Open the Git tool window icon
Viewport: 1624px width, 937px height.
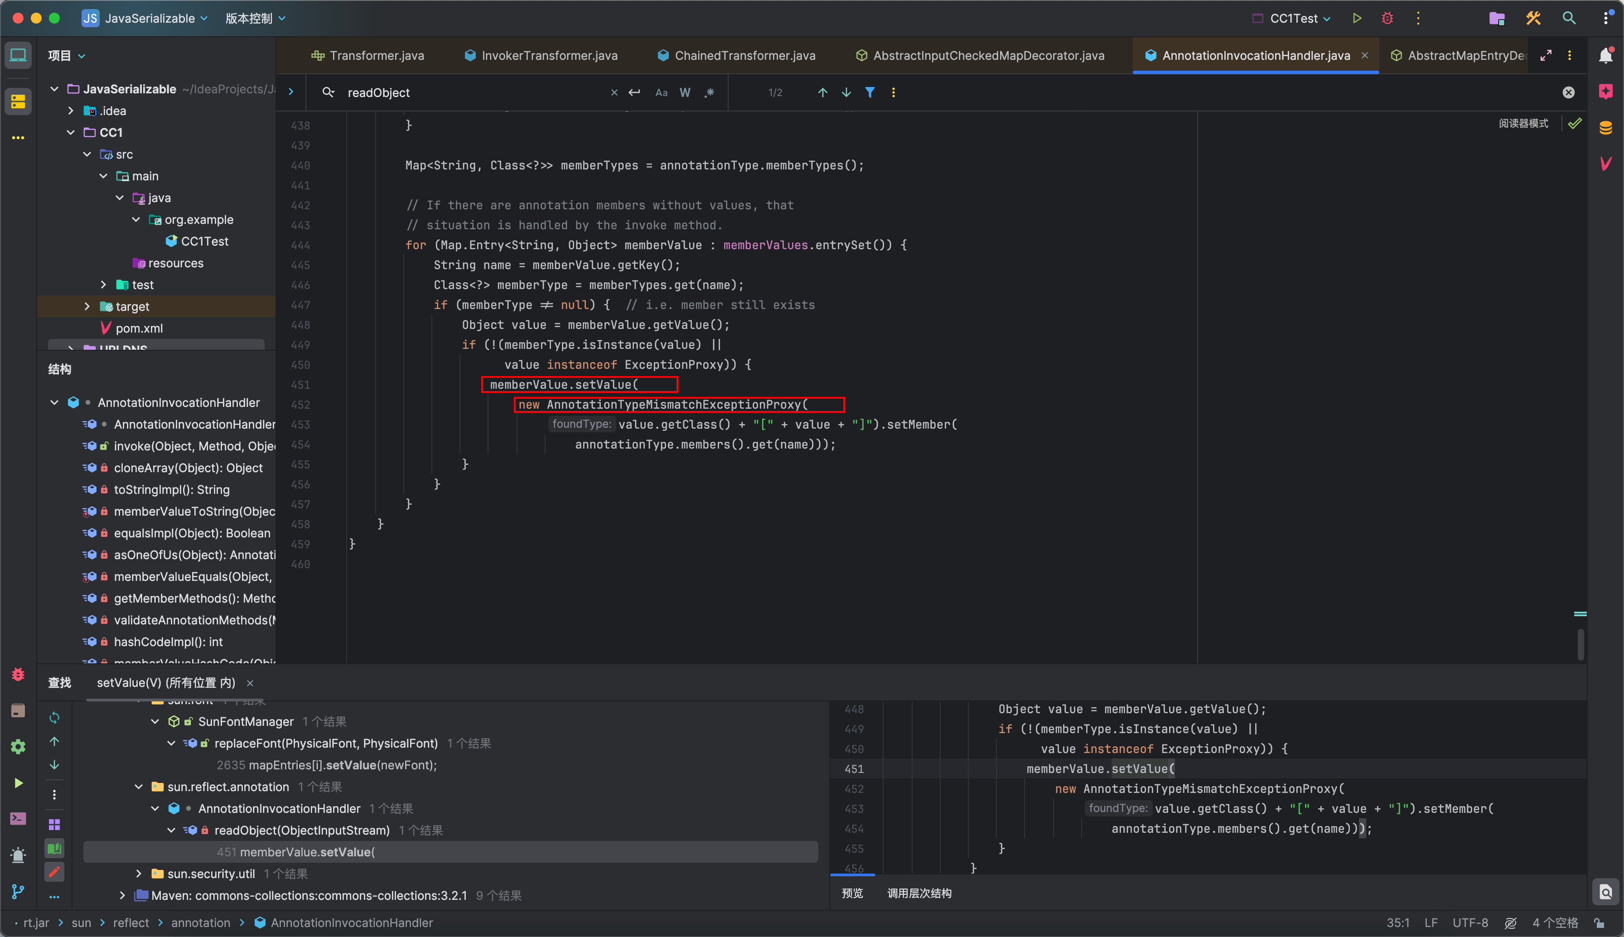(x=18, y=891)
